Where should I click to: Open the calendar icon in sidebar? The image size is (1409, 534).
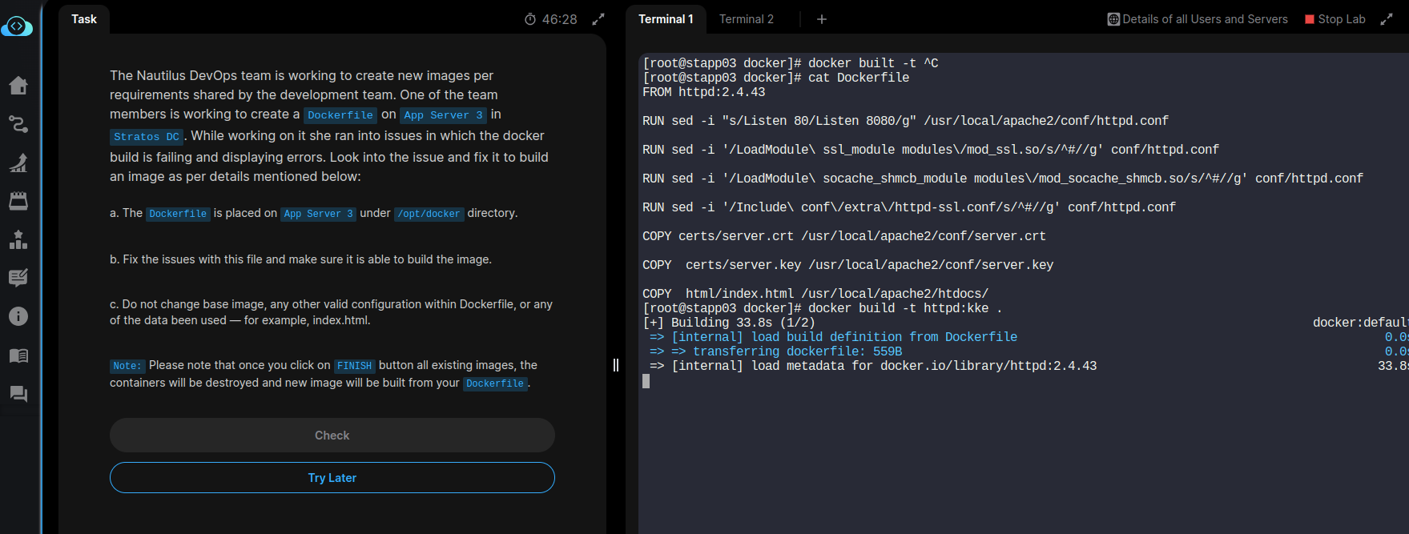(x=18, y=201)
